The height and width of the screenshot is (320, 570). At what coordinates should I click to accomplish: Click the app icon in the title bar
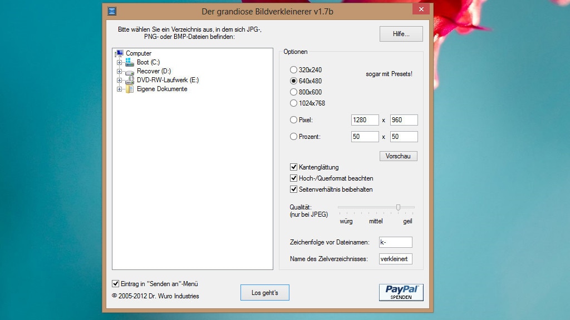(112, 11)
